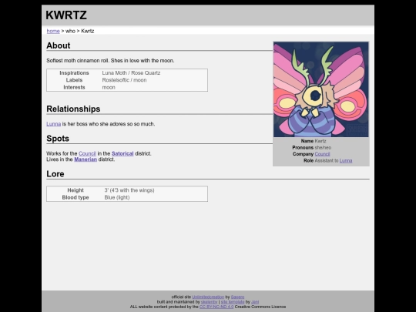Click 'Luna Moth / Rose Quartz' inspirations value
This screenshot has width=416, height=312.
pyautogui.click(x=131, y=73)
